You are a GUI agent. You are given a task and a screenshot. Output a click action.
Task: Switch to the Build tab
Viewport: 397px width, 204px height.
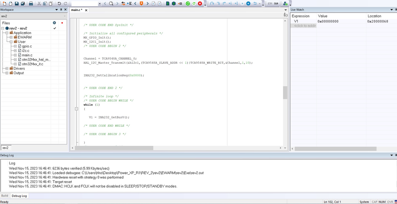click(4, 196)
